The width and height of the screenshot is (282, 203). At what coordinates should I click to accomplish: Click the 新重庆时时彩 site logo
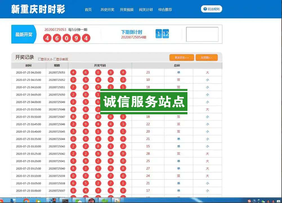pyautogui.click(x=38, y=9)
